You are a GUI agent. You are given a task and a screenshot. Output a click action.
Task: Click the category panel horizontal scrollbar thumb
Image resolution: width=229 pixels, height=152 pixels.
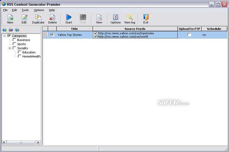pos(21,142)
